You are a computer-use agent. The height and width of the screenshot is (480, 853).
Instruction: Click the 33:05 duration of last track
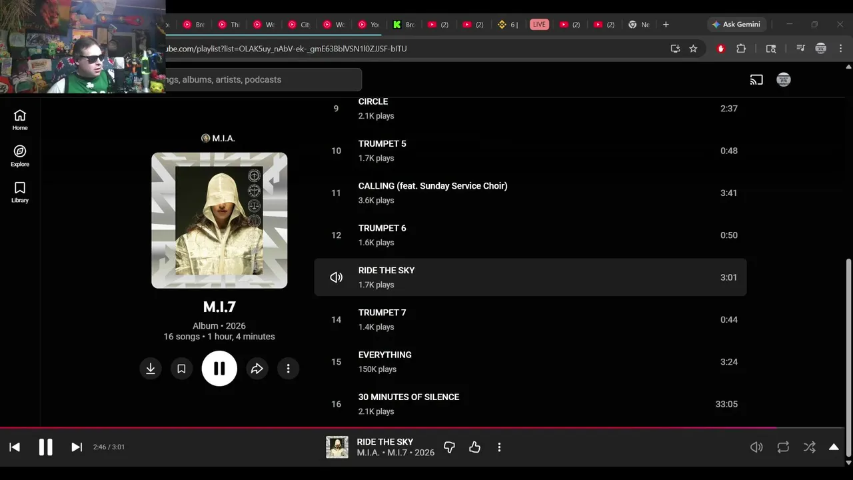pos(726,404)
